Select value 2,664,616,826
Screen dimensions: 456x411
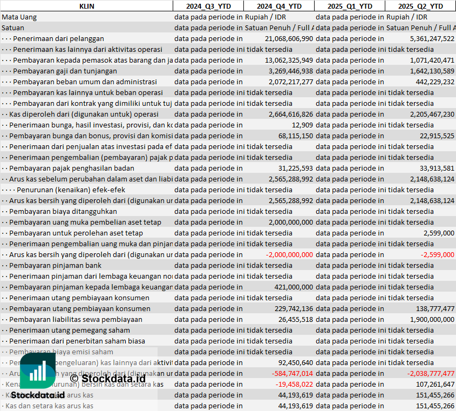click(x=291, y=114)
